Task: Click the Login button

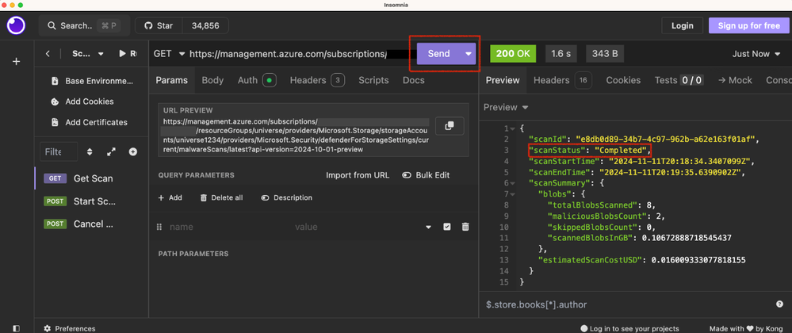Action: (682, 25)
